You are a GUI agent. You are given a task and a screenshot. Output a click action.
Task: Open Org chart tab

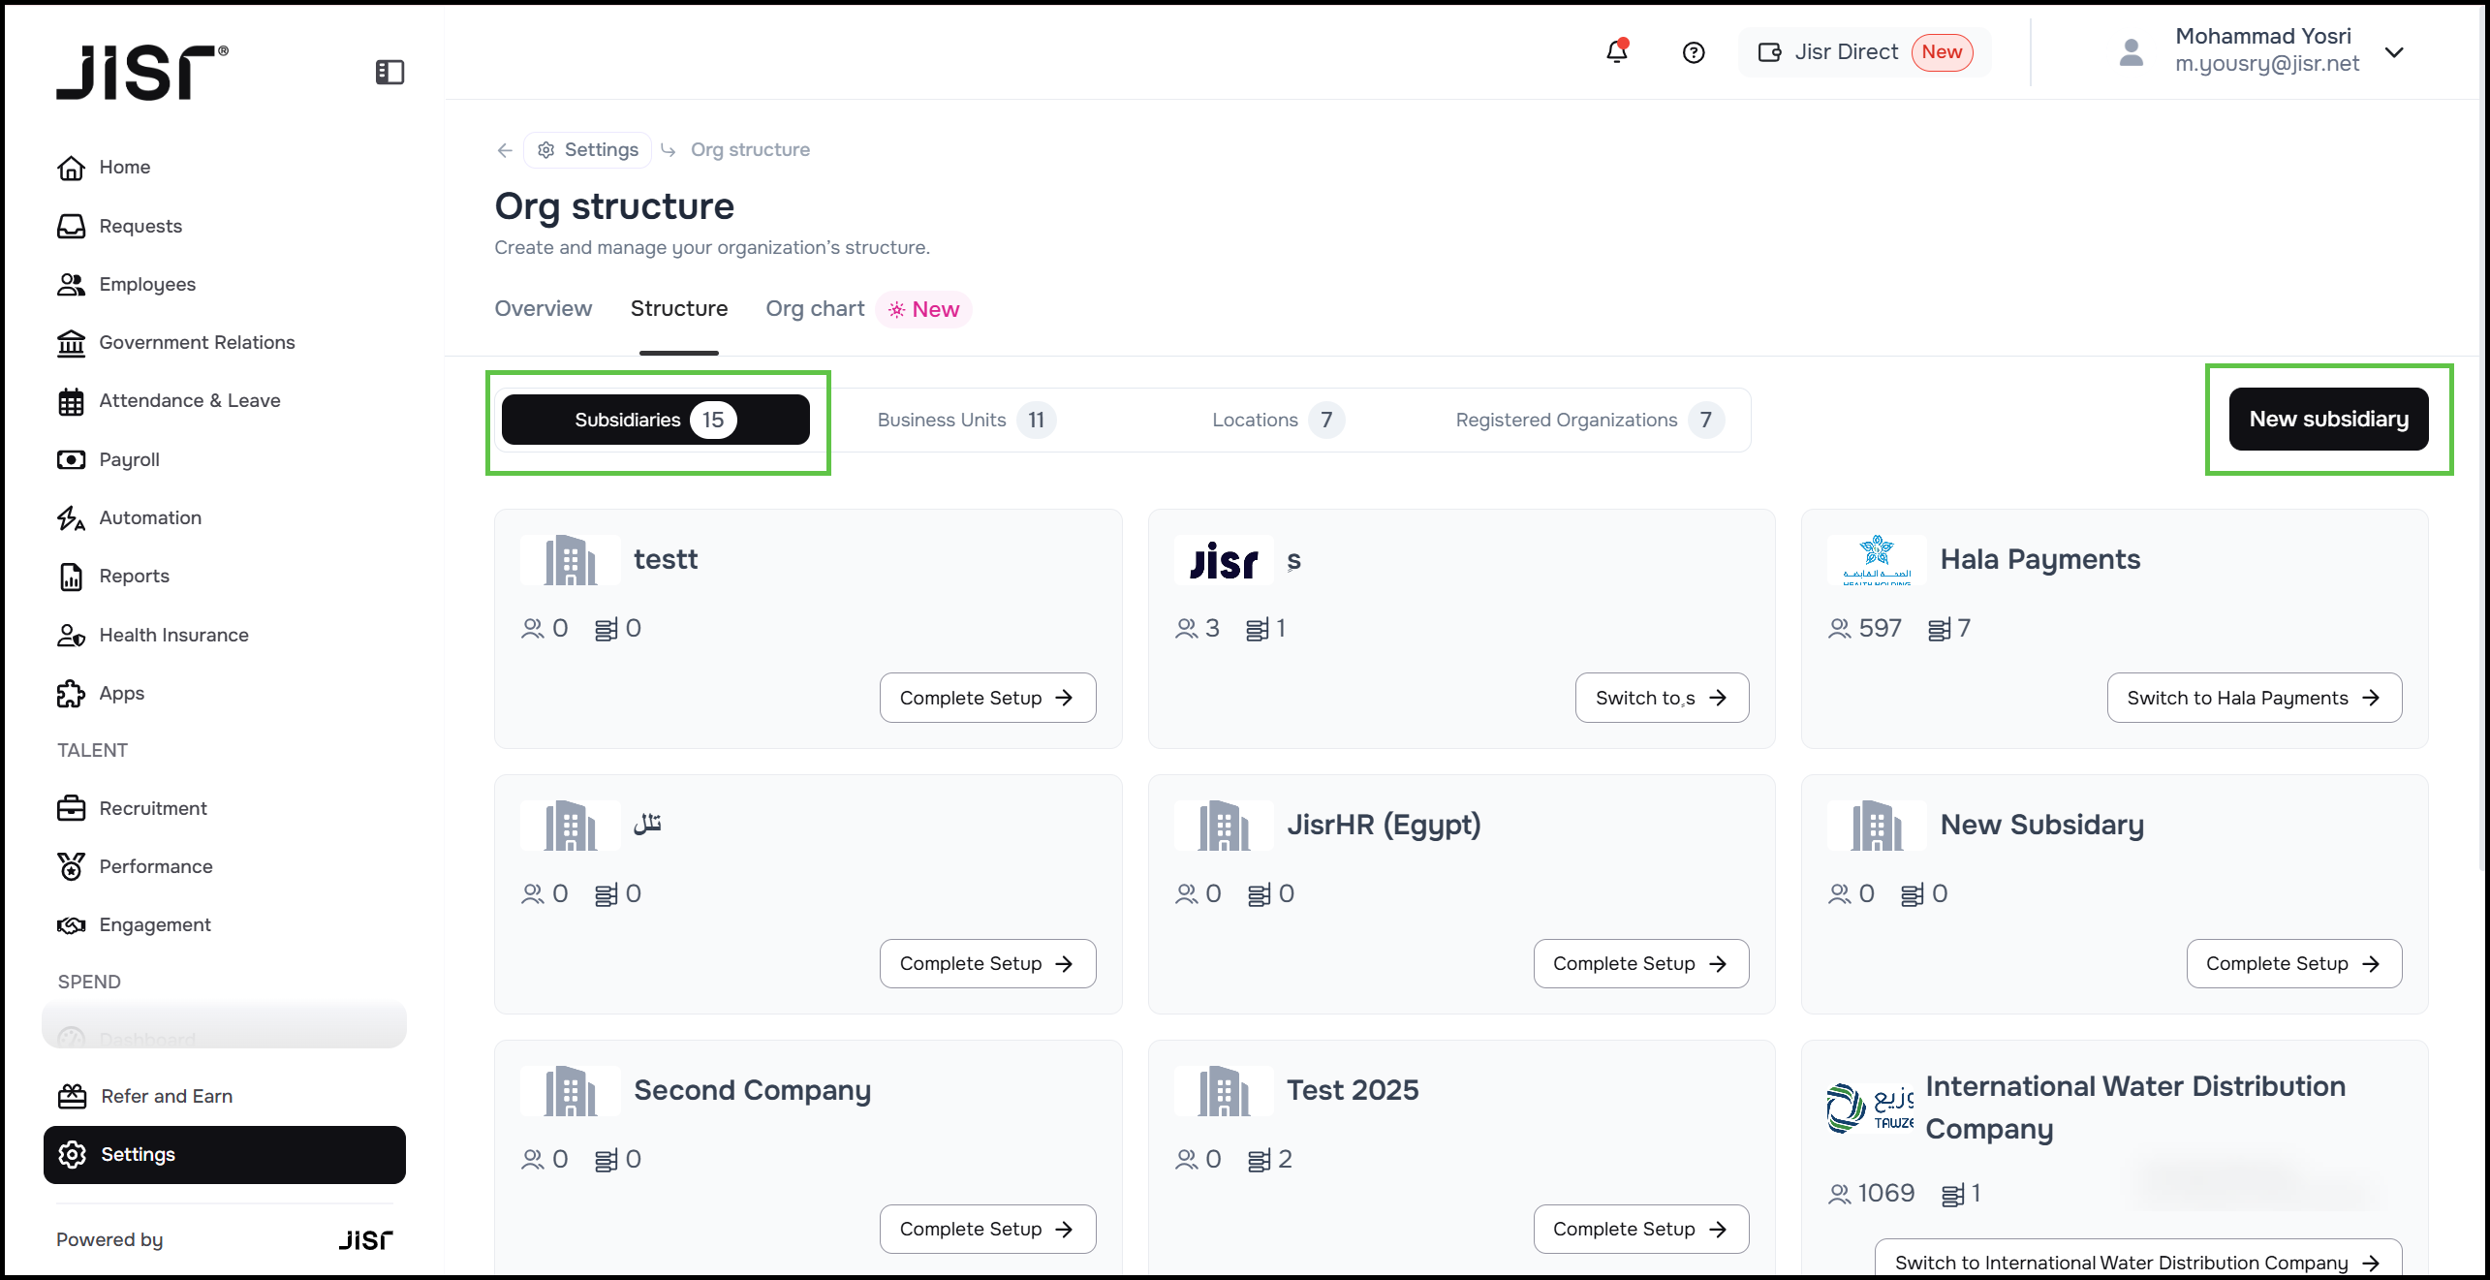814,309
